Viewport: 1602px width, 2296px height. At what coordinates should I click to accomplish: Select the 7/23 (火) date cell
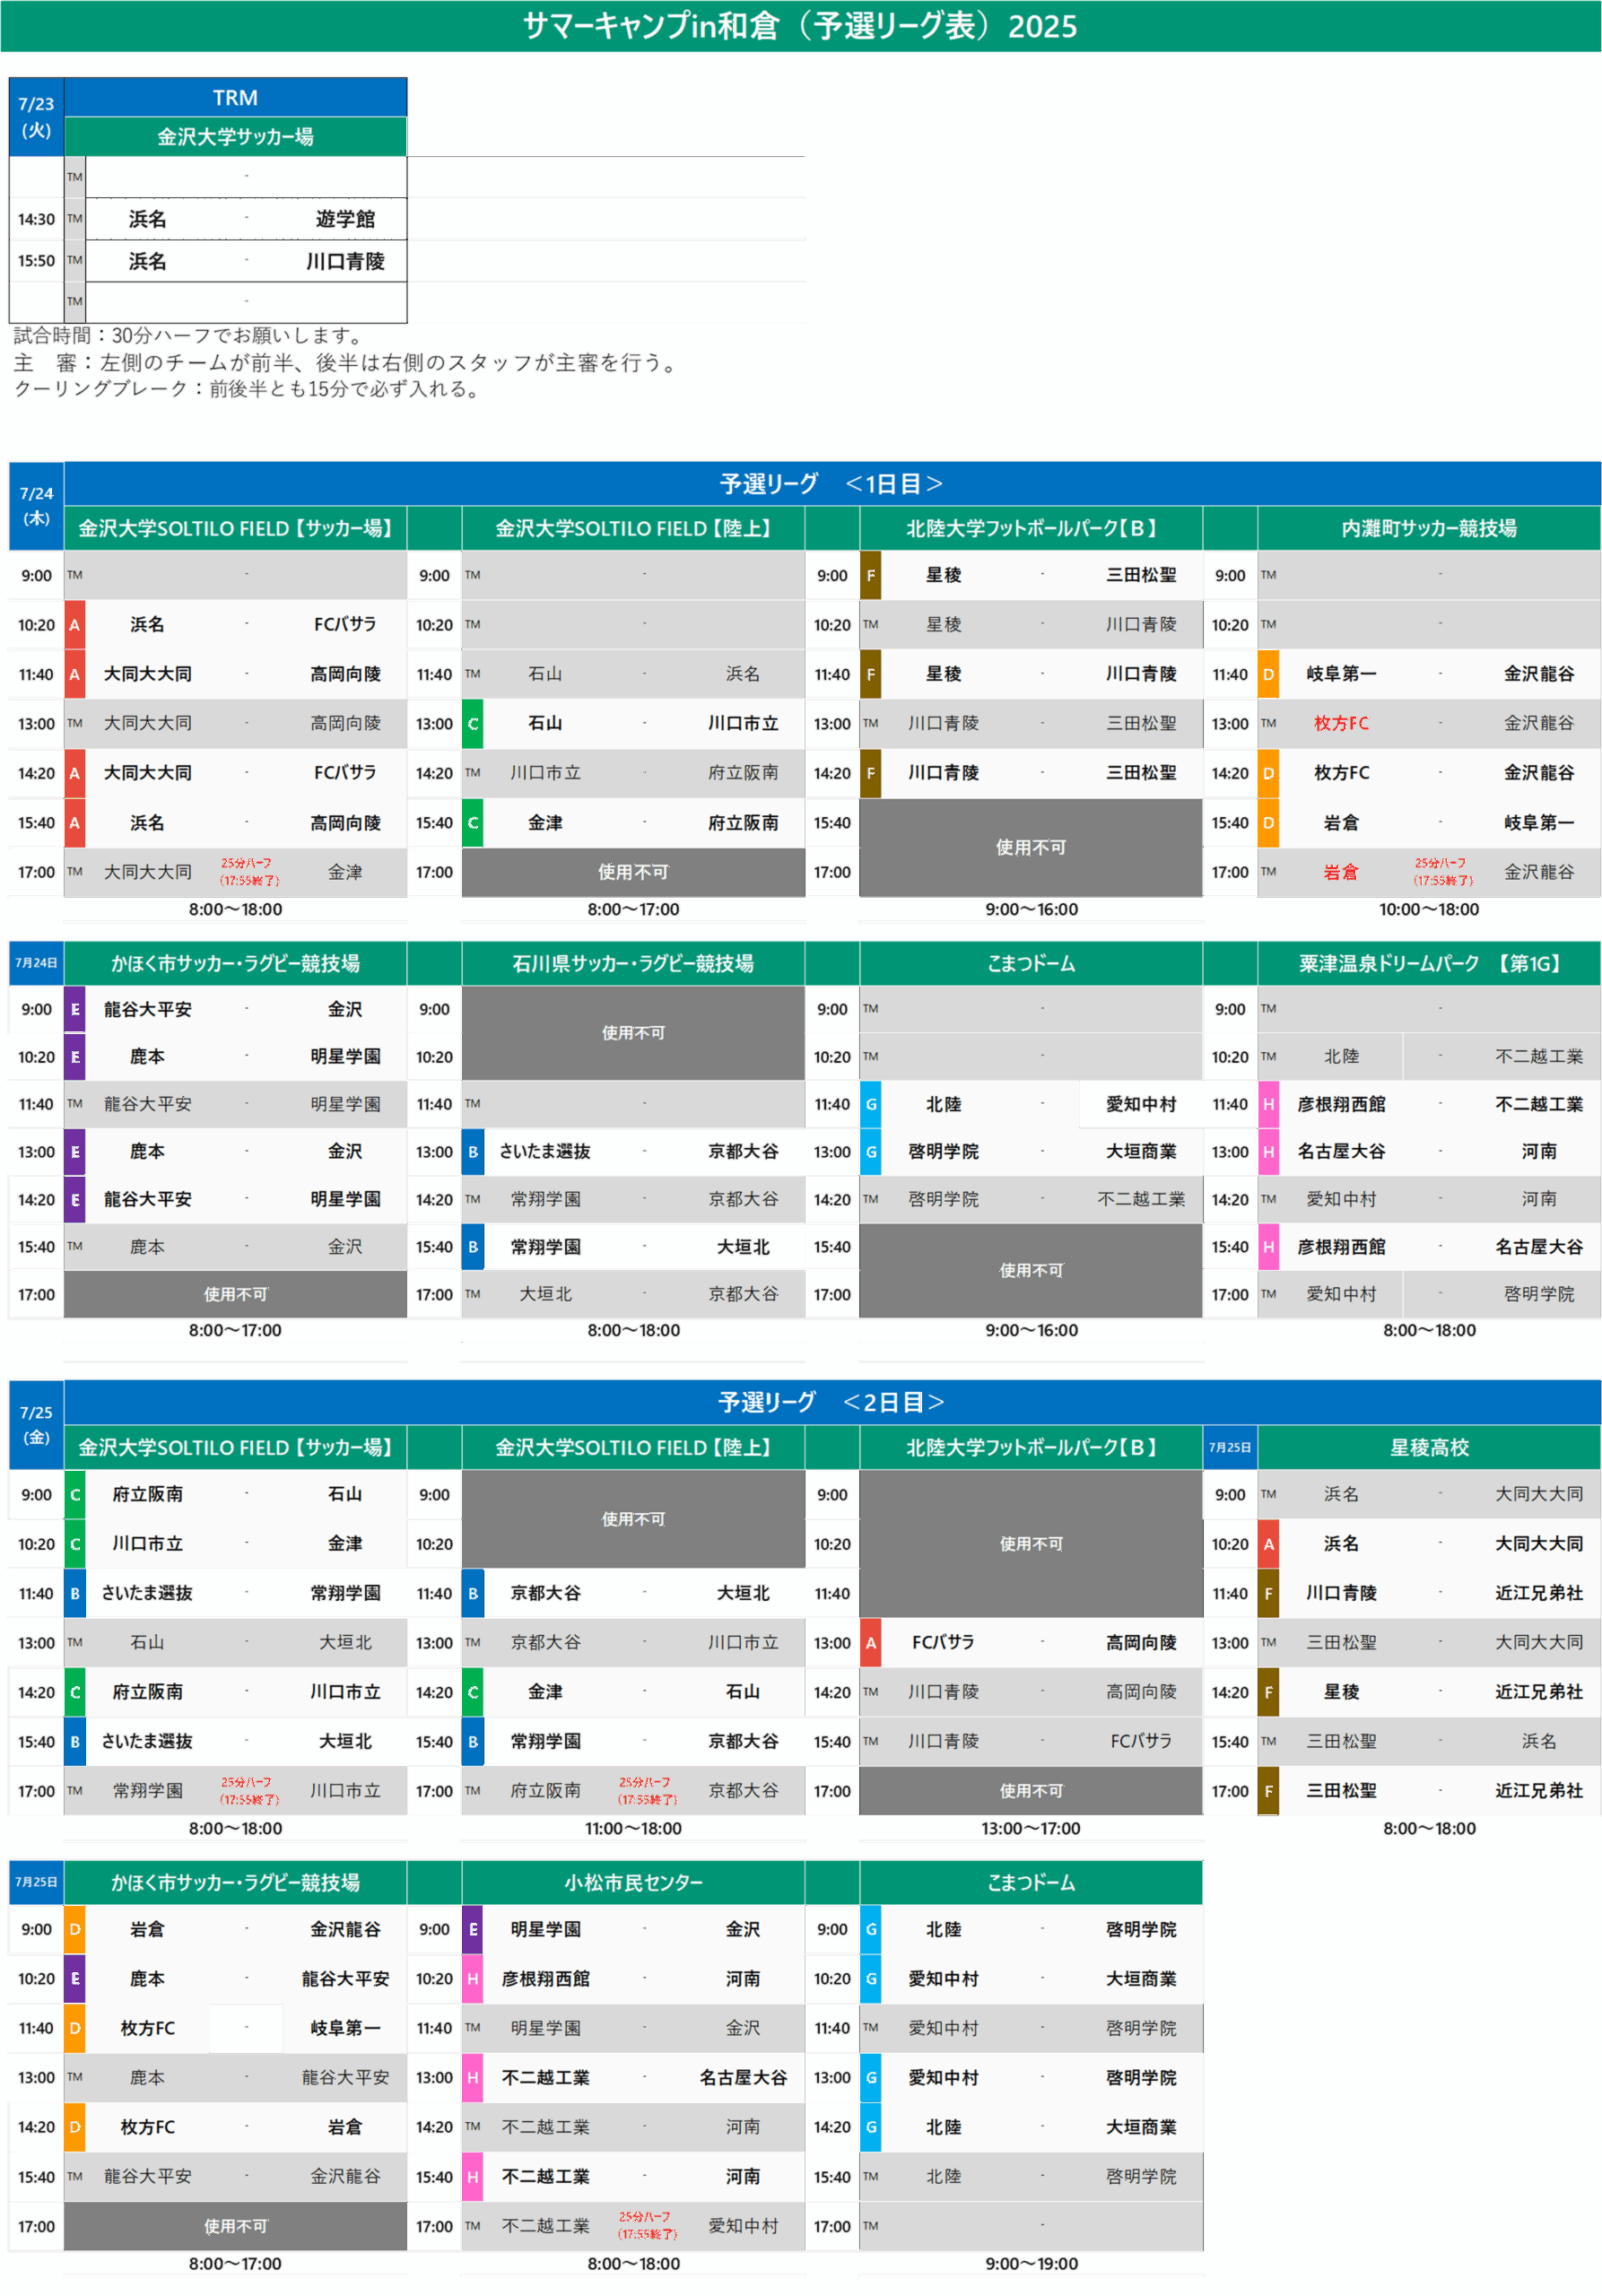click(36, 117)
